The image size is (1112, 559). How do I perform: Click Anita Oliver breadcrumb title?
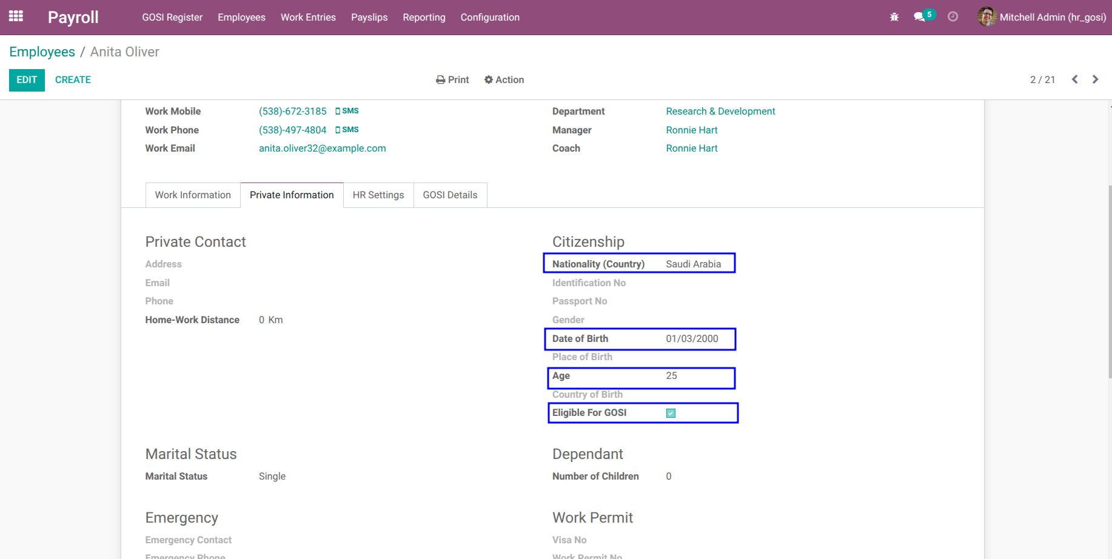coord(124,52)
